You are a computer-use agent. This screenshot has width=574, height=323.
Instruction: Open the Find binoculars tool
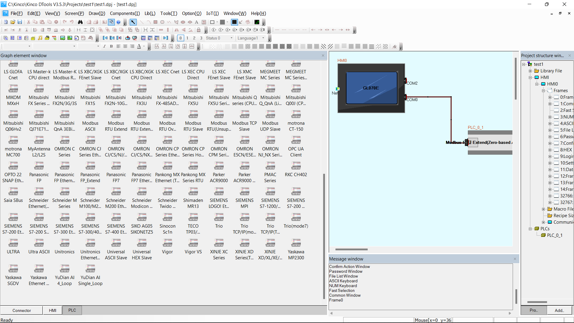(x=80, y=22)
